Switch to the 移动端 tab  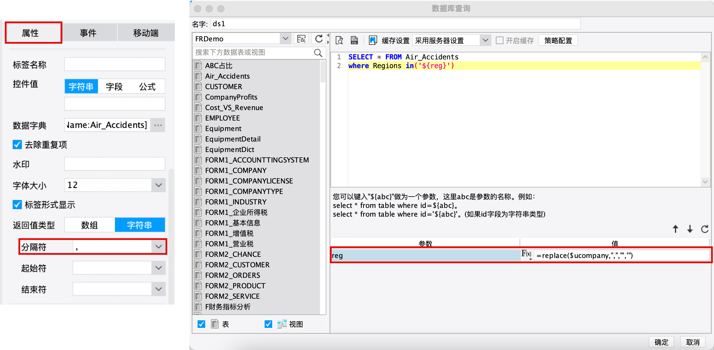click(x=146, y=33)
